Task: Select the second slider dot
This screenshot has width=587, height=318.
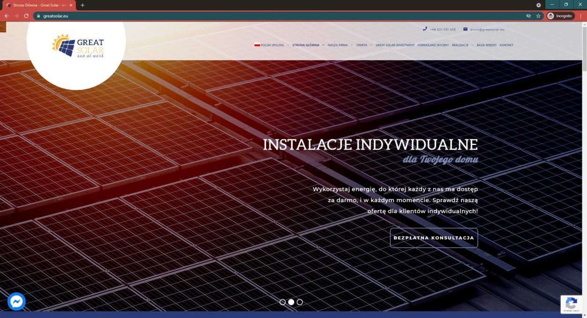Action: pos(291,302)
